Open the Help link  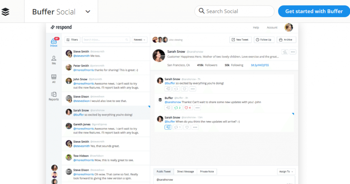(x=256, y=27)
